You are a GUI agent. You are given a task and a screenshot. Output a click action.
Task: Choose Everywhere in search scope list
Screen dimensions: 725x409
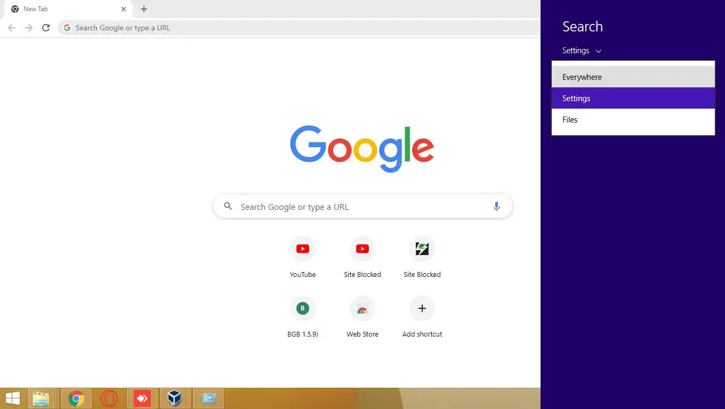(633, 77)
